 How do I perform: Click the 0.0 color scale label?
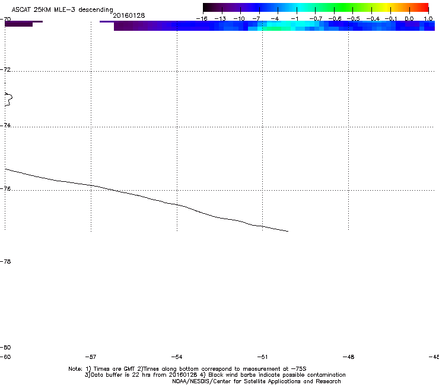pos(409,19)
